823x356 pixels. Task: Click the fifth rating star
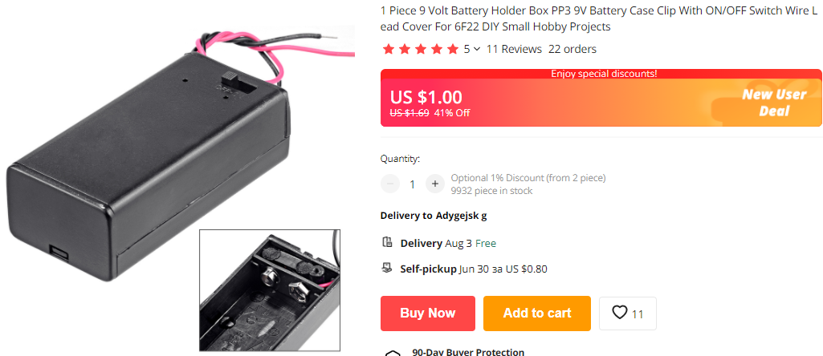coord(452,49)
